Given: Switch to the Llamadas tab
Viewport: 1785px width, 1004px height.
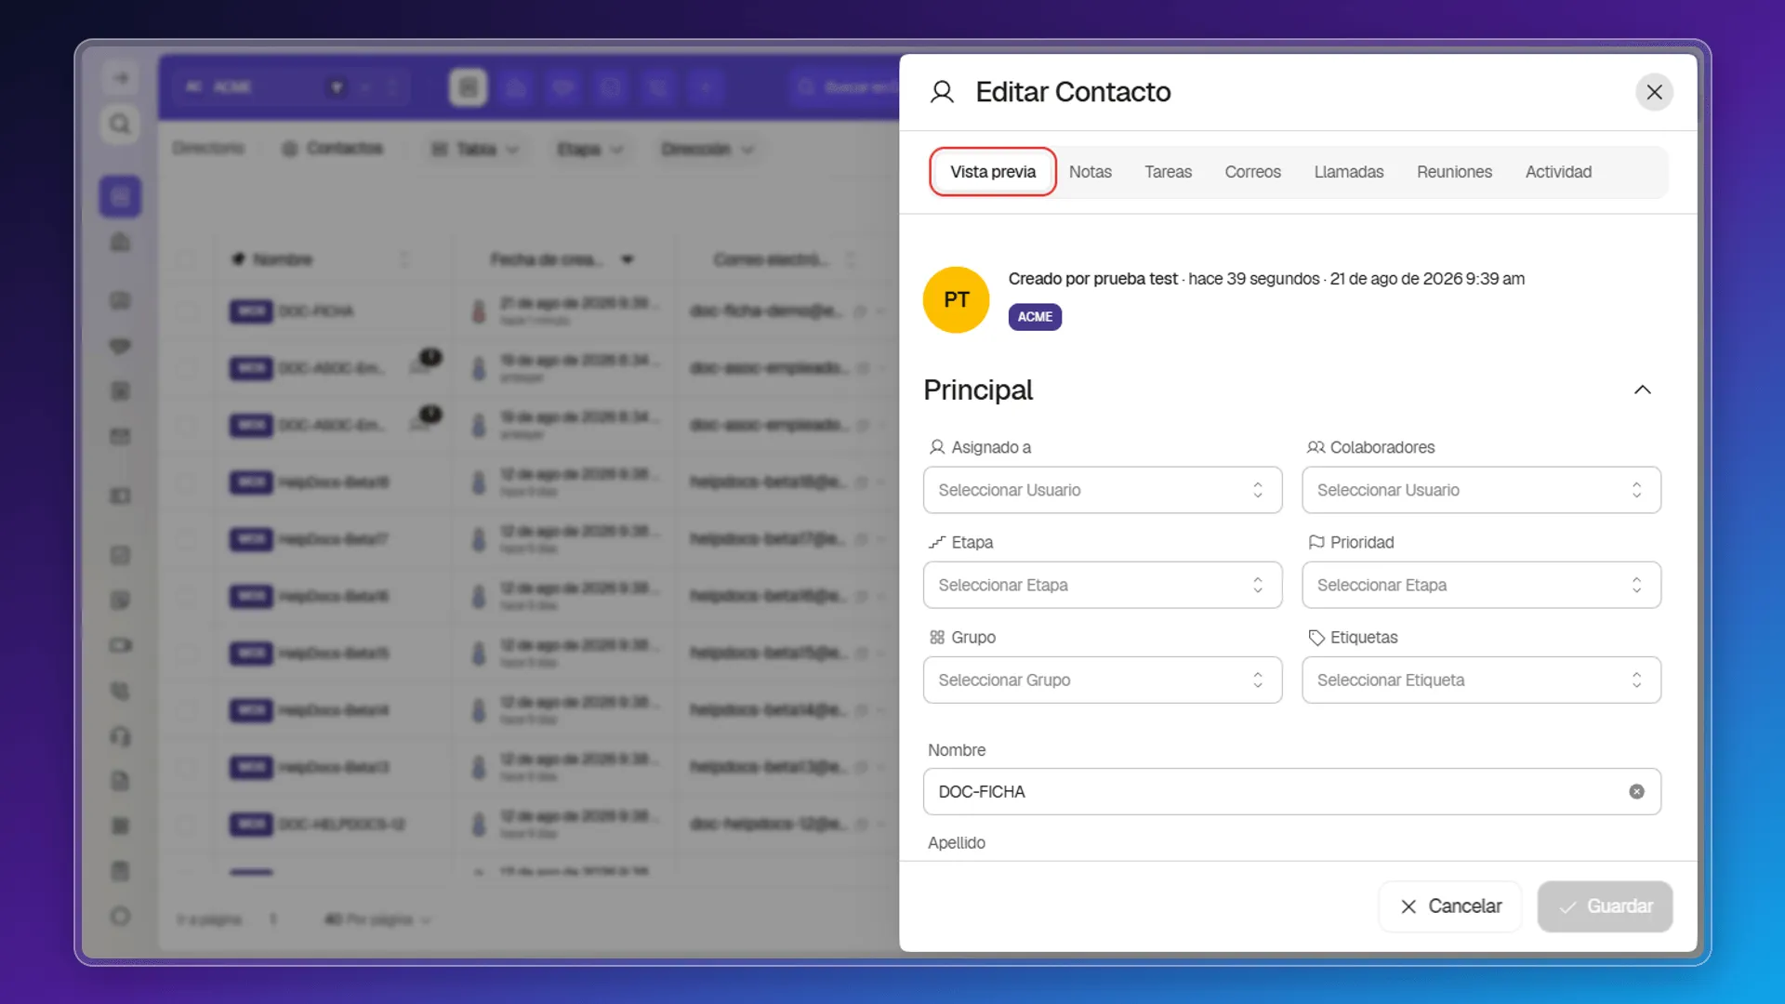Looking at the screenshot, I should (1348, 172).
